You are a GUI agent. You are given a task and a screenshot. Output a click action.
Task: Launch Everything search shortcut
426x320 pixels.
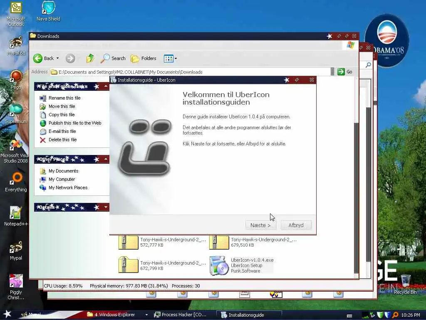(x=16, y=182)
